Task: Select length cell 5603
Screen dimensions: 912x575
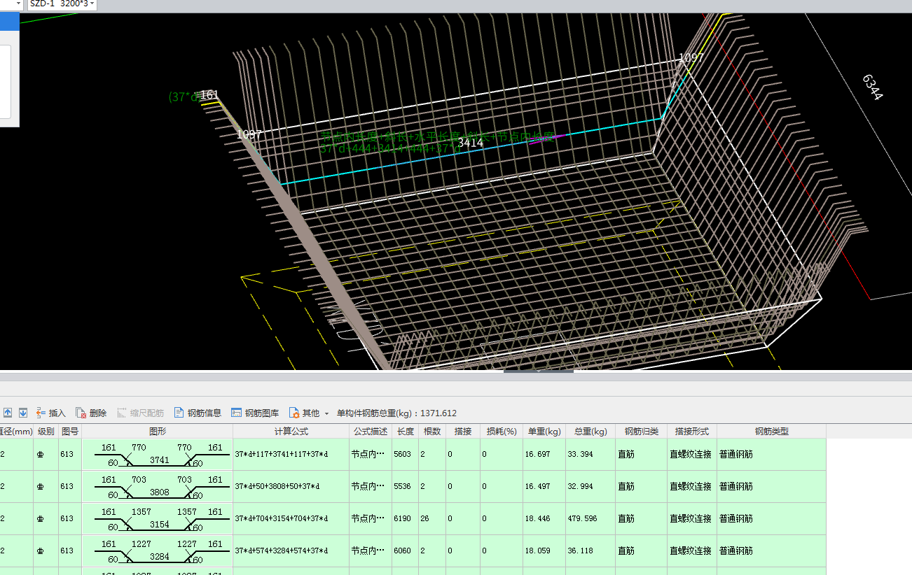Action: point(406,455)
